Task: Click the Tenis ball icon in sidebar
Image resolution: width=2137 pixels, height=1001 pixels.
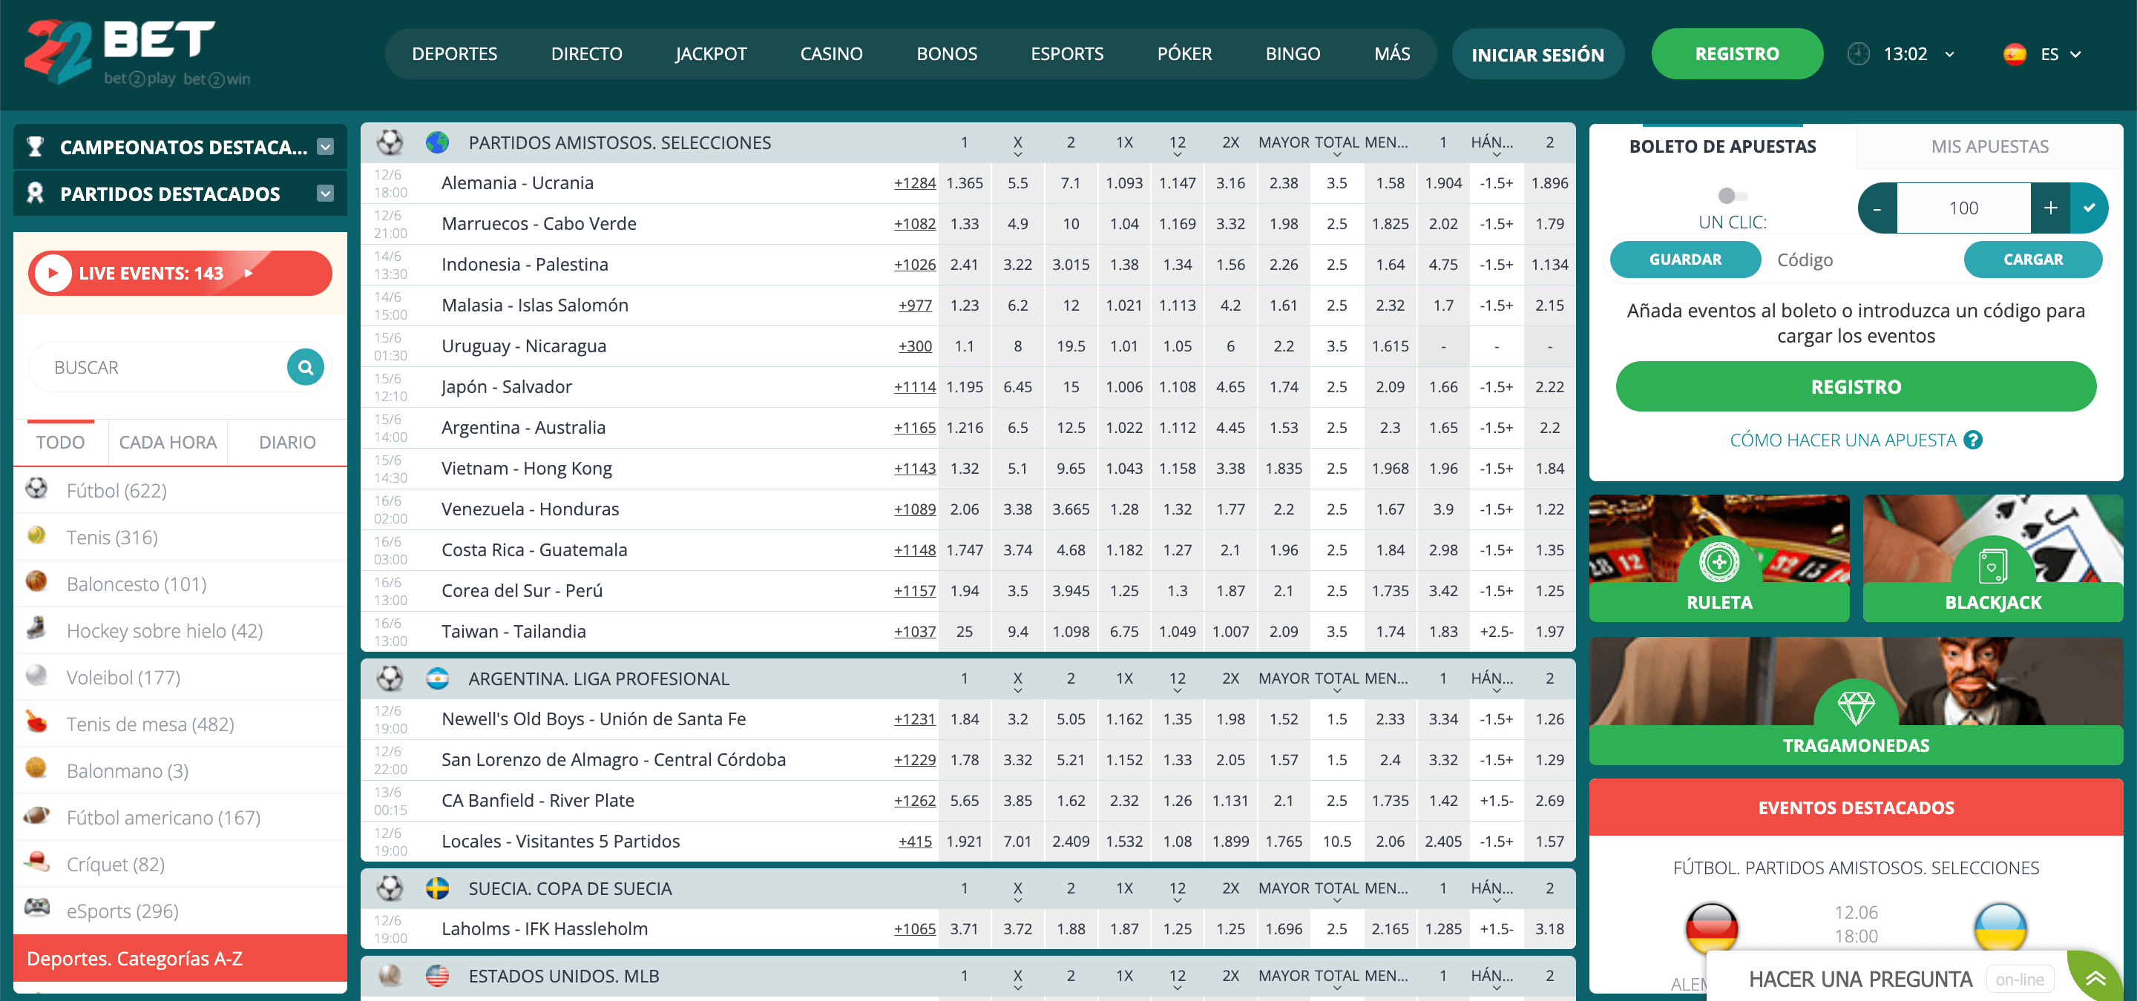Action: point(36,535)
